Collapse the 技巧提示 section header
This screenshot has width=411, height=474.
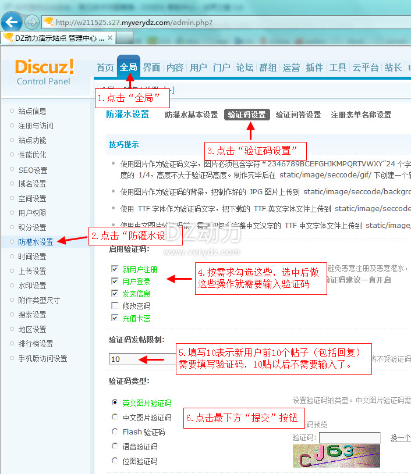(x=123, y=144)
